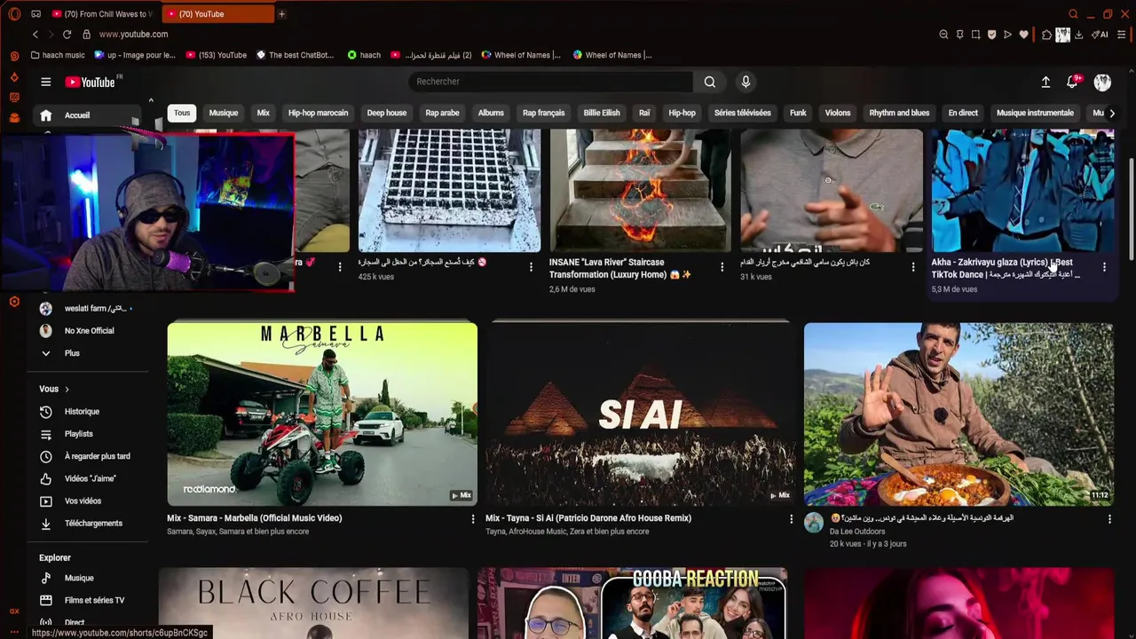This screenshot has width=1136, height=639.
Task: Toggle the YouTube guide hamburger menu
Action: (x=45, y=82)
